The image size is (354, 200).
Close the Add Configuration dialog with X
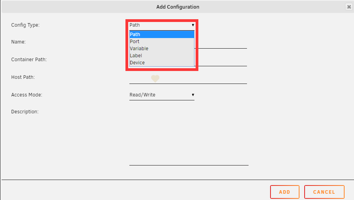click(349, 7)
